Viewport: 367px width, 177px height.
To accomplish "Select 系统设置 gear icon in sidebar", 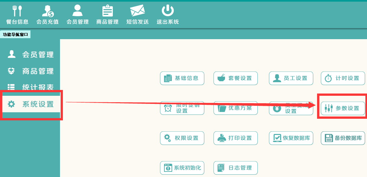I will click(x=11, y=104).
